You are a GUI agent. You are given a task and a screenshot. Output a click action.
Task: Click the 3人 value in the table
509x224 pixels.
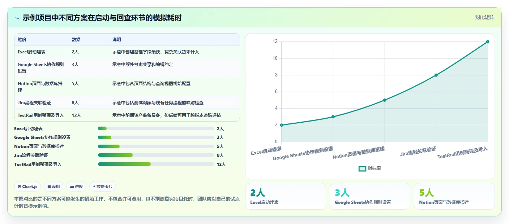[x=75, y=65]
